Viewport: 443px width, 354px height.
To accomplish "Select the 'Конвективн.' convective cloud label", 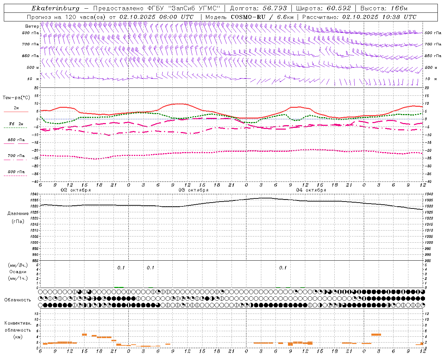I will click(18, 323).
